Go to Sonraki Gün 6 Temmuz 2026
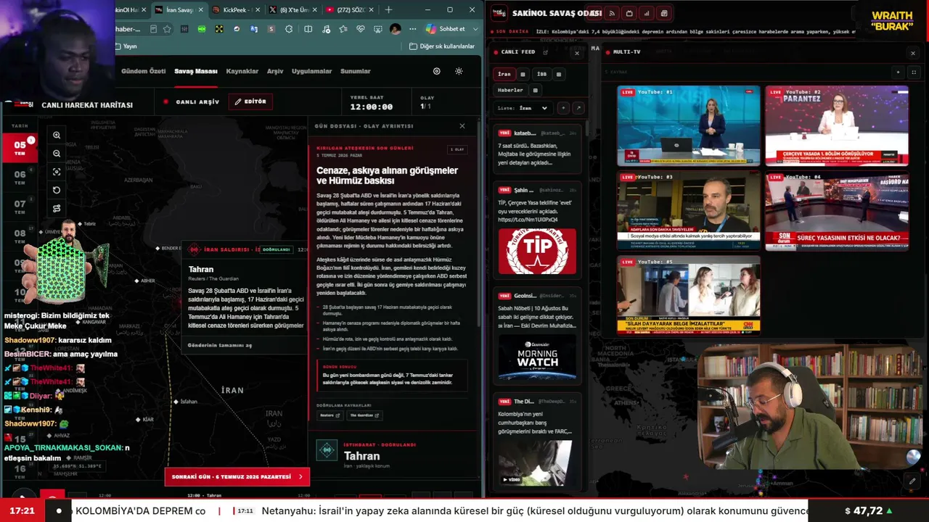Screen dimensions: 929x522 pyautogui.click(x=237, y=476)
